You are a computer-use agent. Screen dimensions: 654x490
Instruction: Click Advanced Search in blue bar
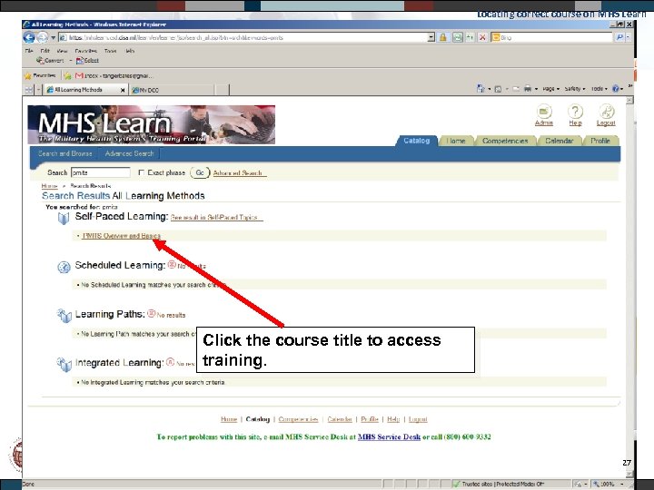coord(129,153)
